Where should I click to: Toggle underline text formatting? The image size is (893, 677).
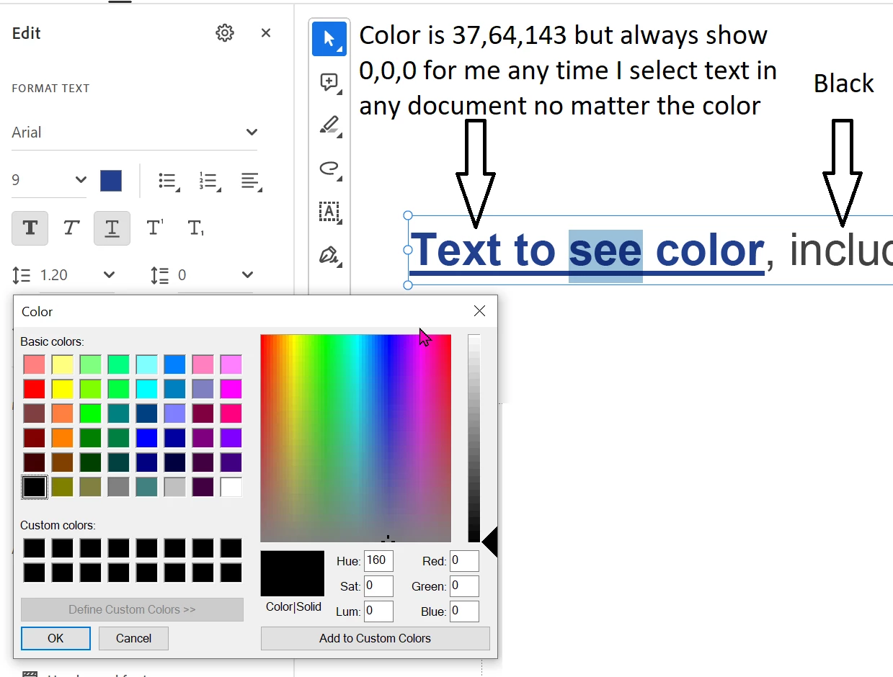click(x=112, y=228)
